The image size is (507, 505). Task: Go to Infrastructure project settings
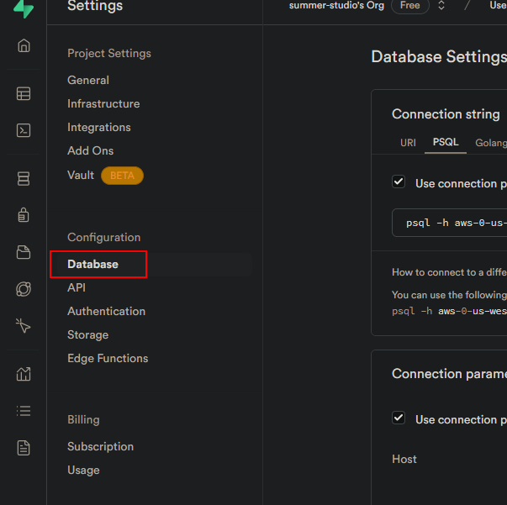tap(103, 104)
